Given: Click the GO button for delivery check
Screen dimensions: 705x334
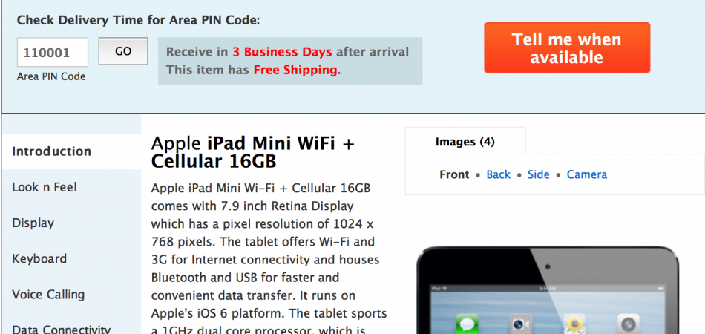Looking at the screenshot, I should click(x=123, y=51).
